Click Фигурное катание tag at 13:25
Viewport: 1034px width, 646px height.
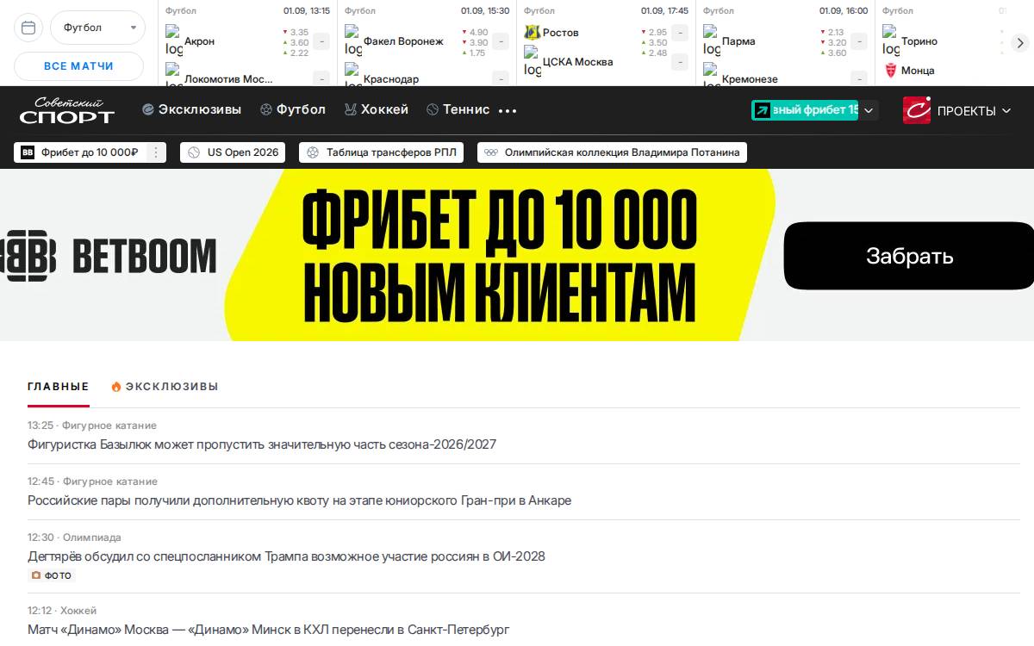pyautogui.click(x=109, y=425)
